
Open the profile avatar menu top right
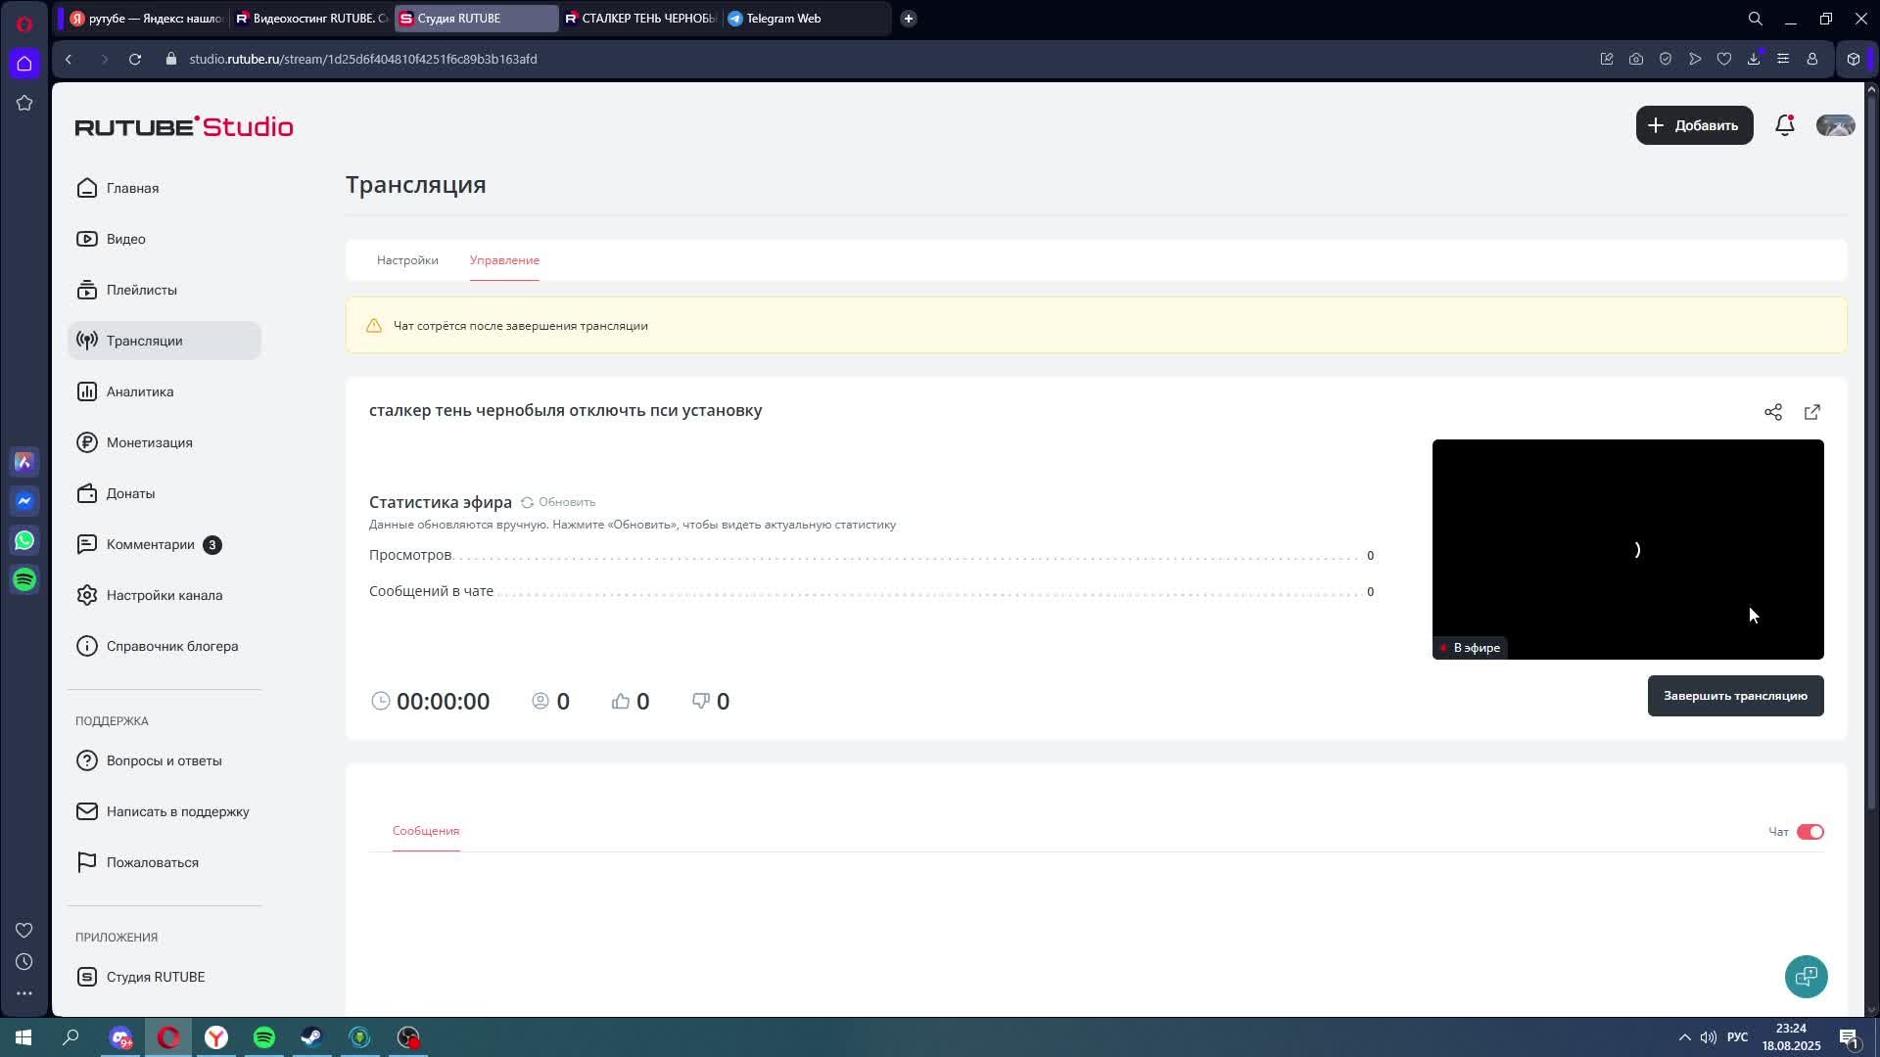point(1835,125)
